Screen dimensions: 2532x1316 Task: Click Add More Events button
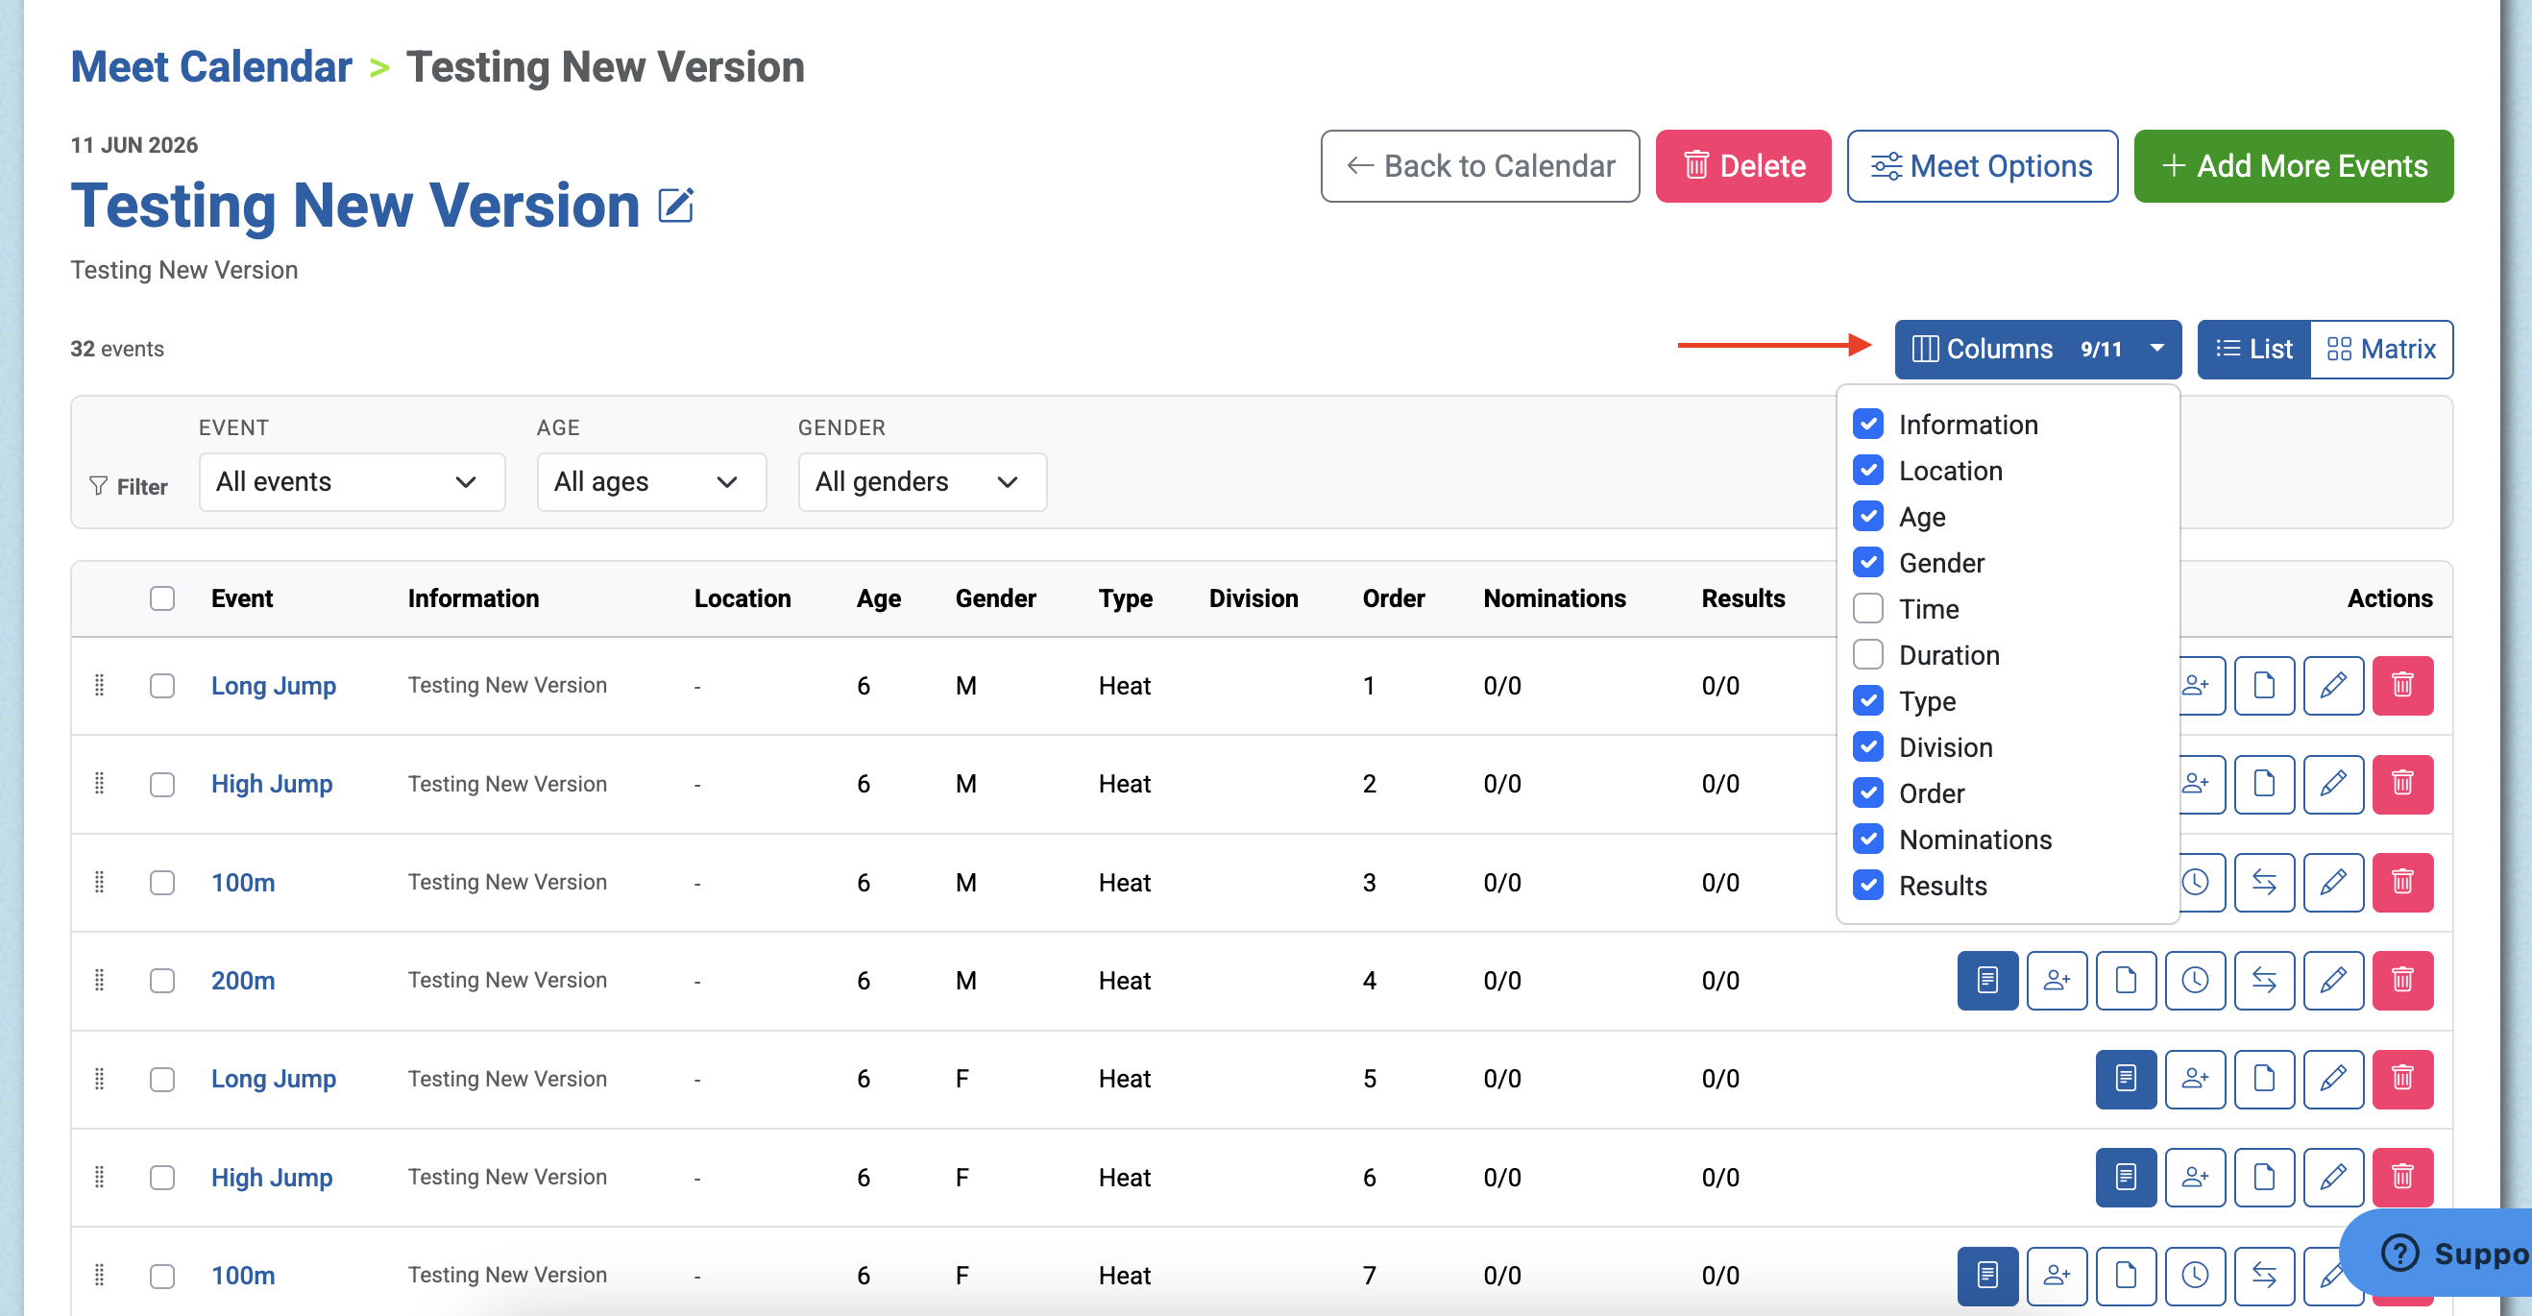(2293, 166)
